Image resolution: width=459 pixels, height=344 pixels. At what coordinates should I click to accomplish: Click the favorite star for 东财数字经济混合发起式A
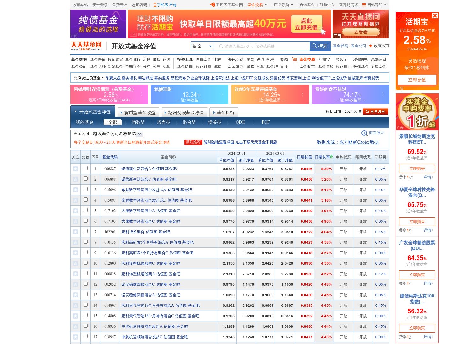pyautogui.click(x=76, y=190)
